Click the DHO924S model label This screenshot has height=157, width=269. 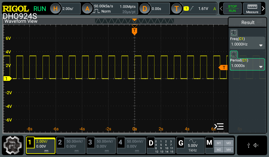coord(20,16)
